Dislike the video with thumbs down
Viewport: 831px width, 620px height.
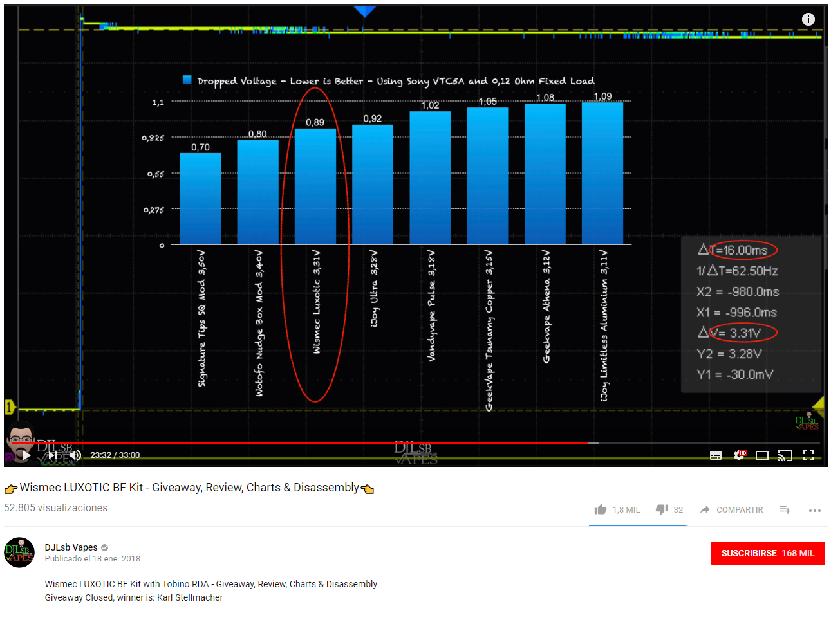pyautogui.click(x=662, y=509)
